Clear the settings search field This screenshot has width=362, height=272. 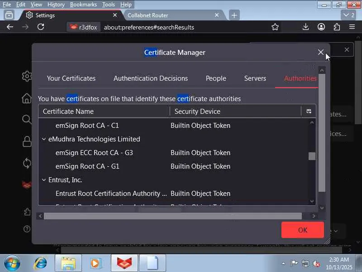pos(347,49)
